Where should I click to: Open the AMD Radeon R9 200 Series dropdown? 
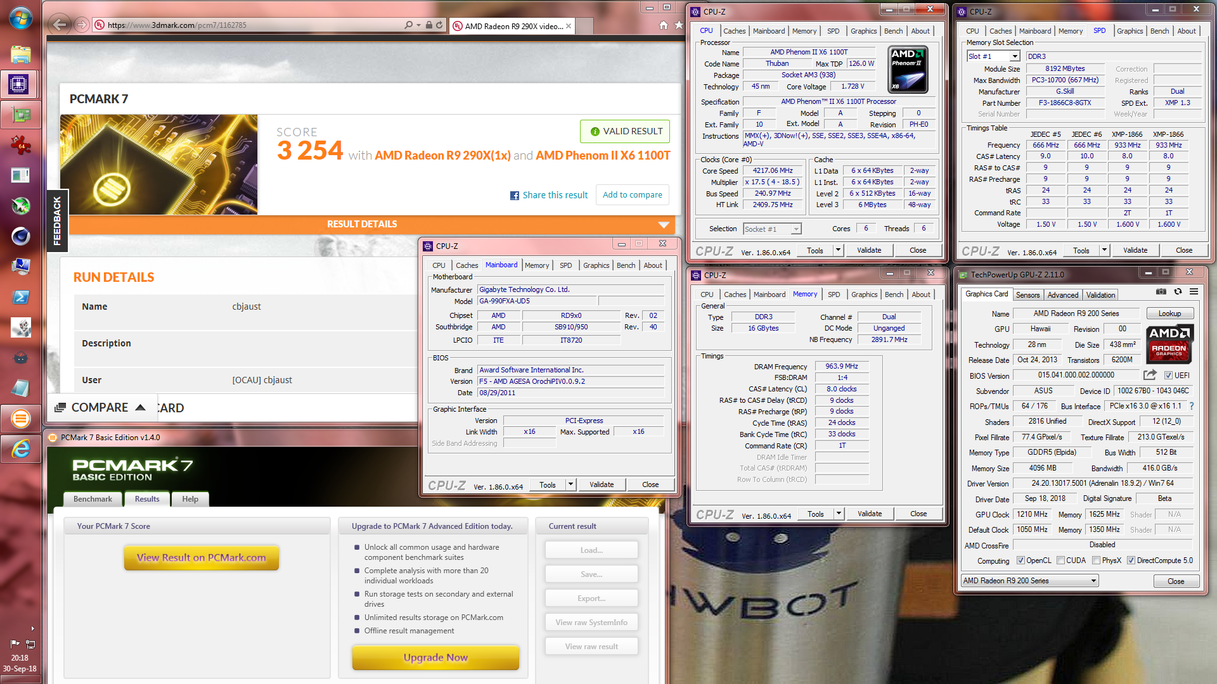point(1030,581)
